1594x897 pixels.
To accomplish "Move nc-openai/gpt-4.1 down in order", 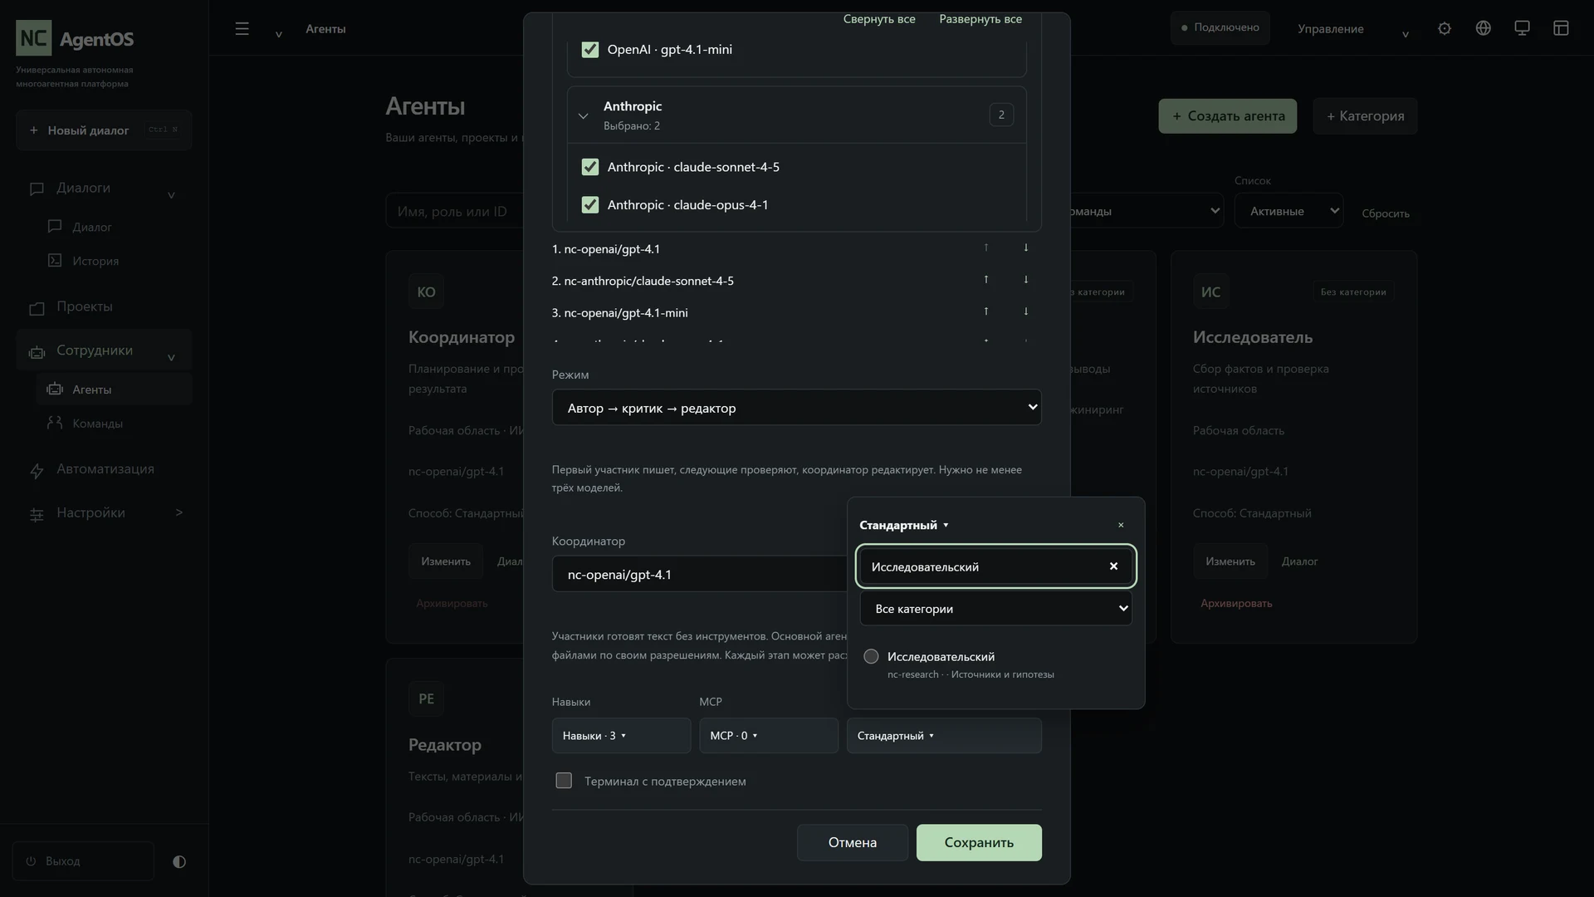I will 1026,248.
